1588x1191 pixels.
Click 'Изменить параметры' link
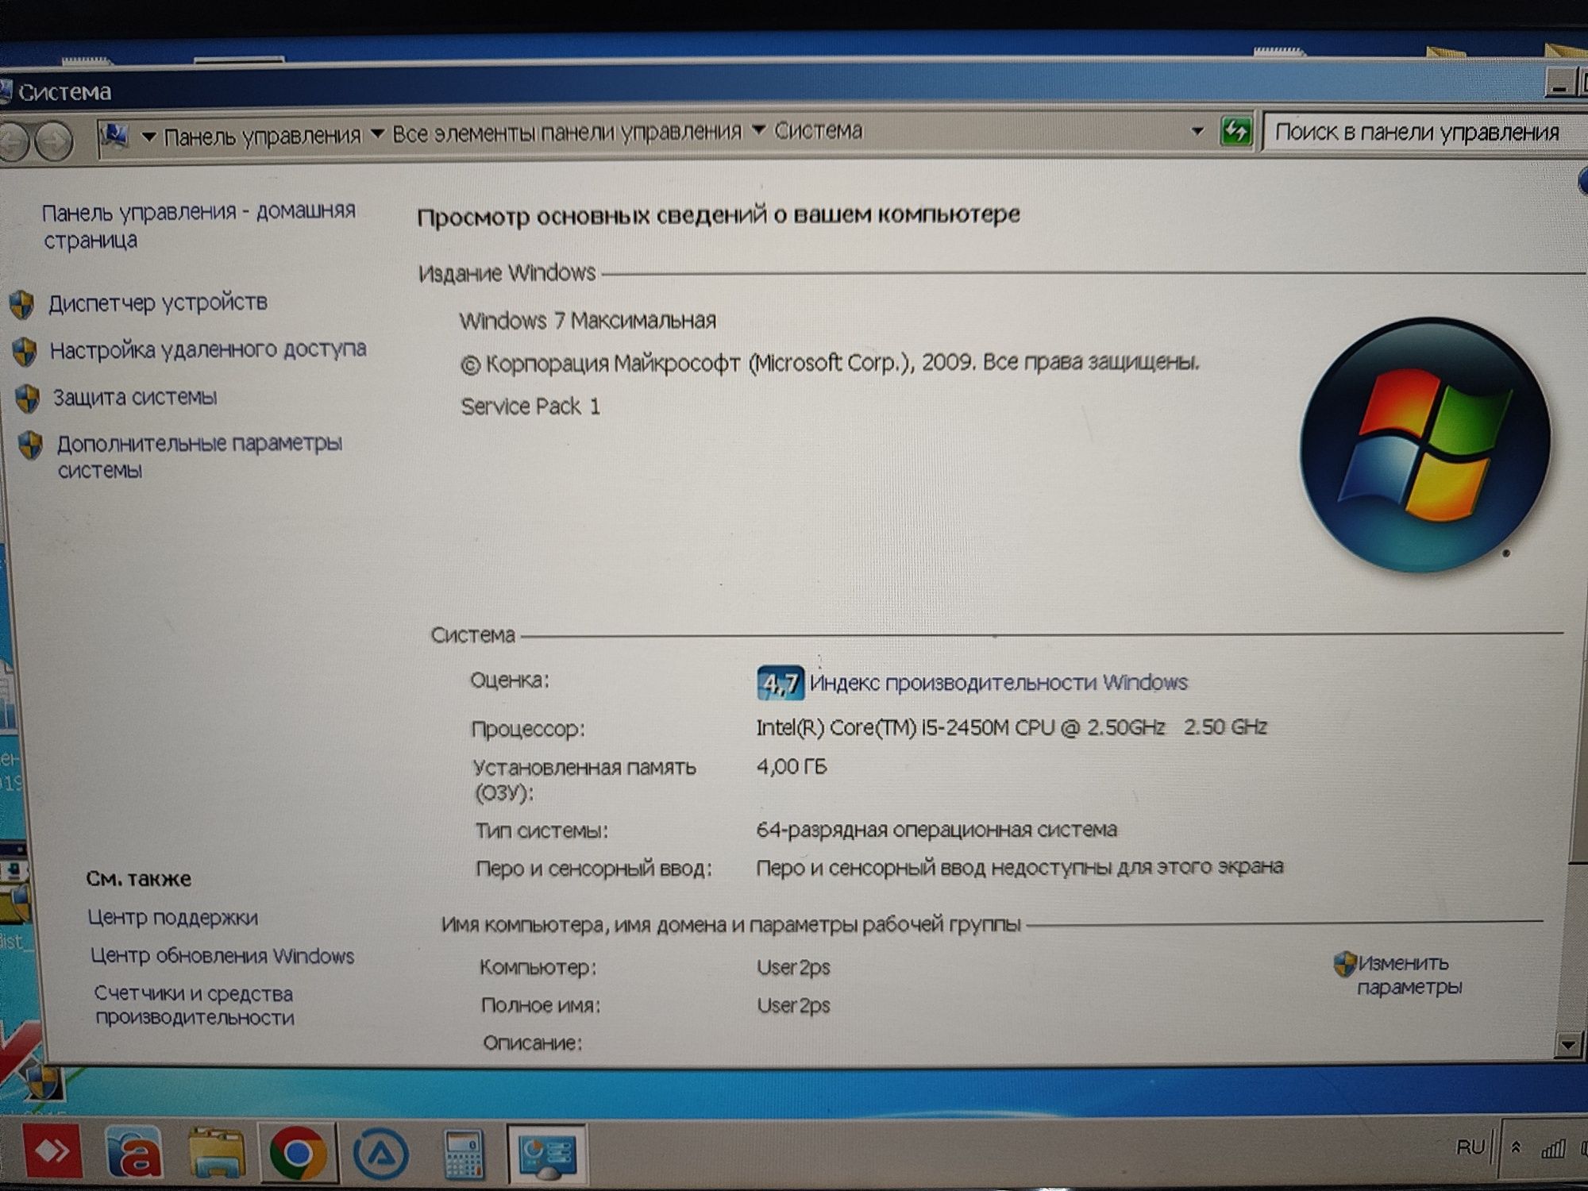click(1410, 975)
